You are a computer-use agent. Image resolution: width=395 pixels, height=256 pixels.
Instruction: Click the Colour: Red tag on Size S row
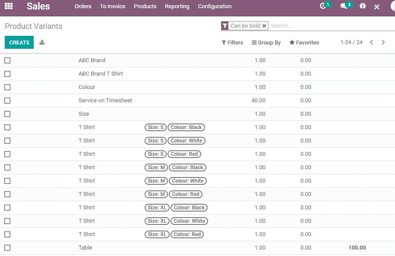pos(184,154)
